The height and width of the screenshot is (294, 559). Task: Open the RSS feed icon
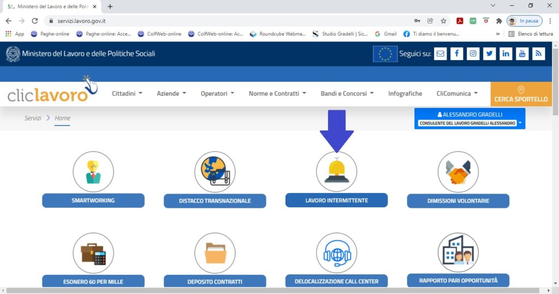tap(539, 53)
